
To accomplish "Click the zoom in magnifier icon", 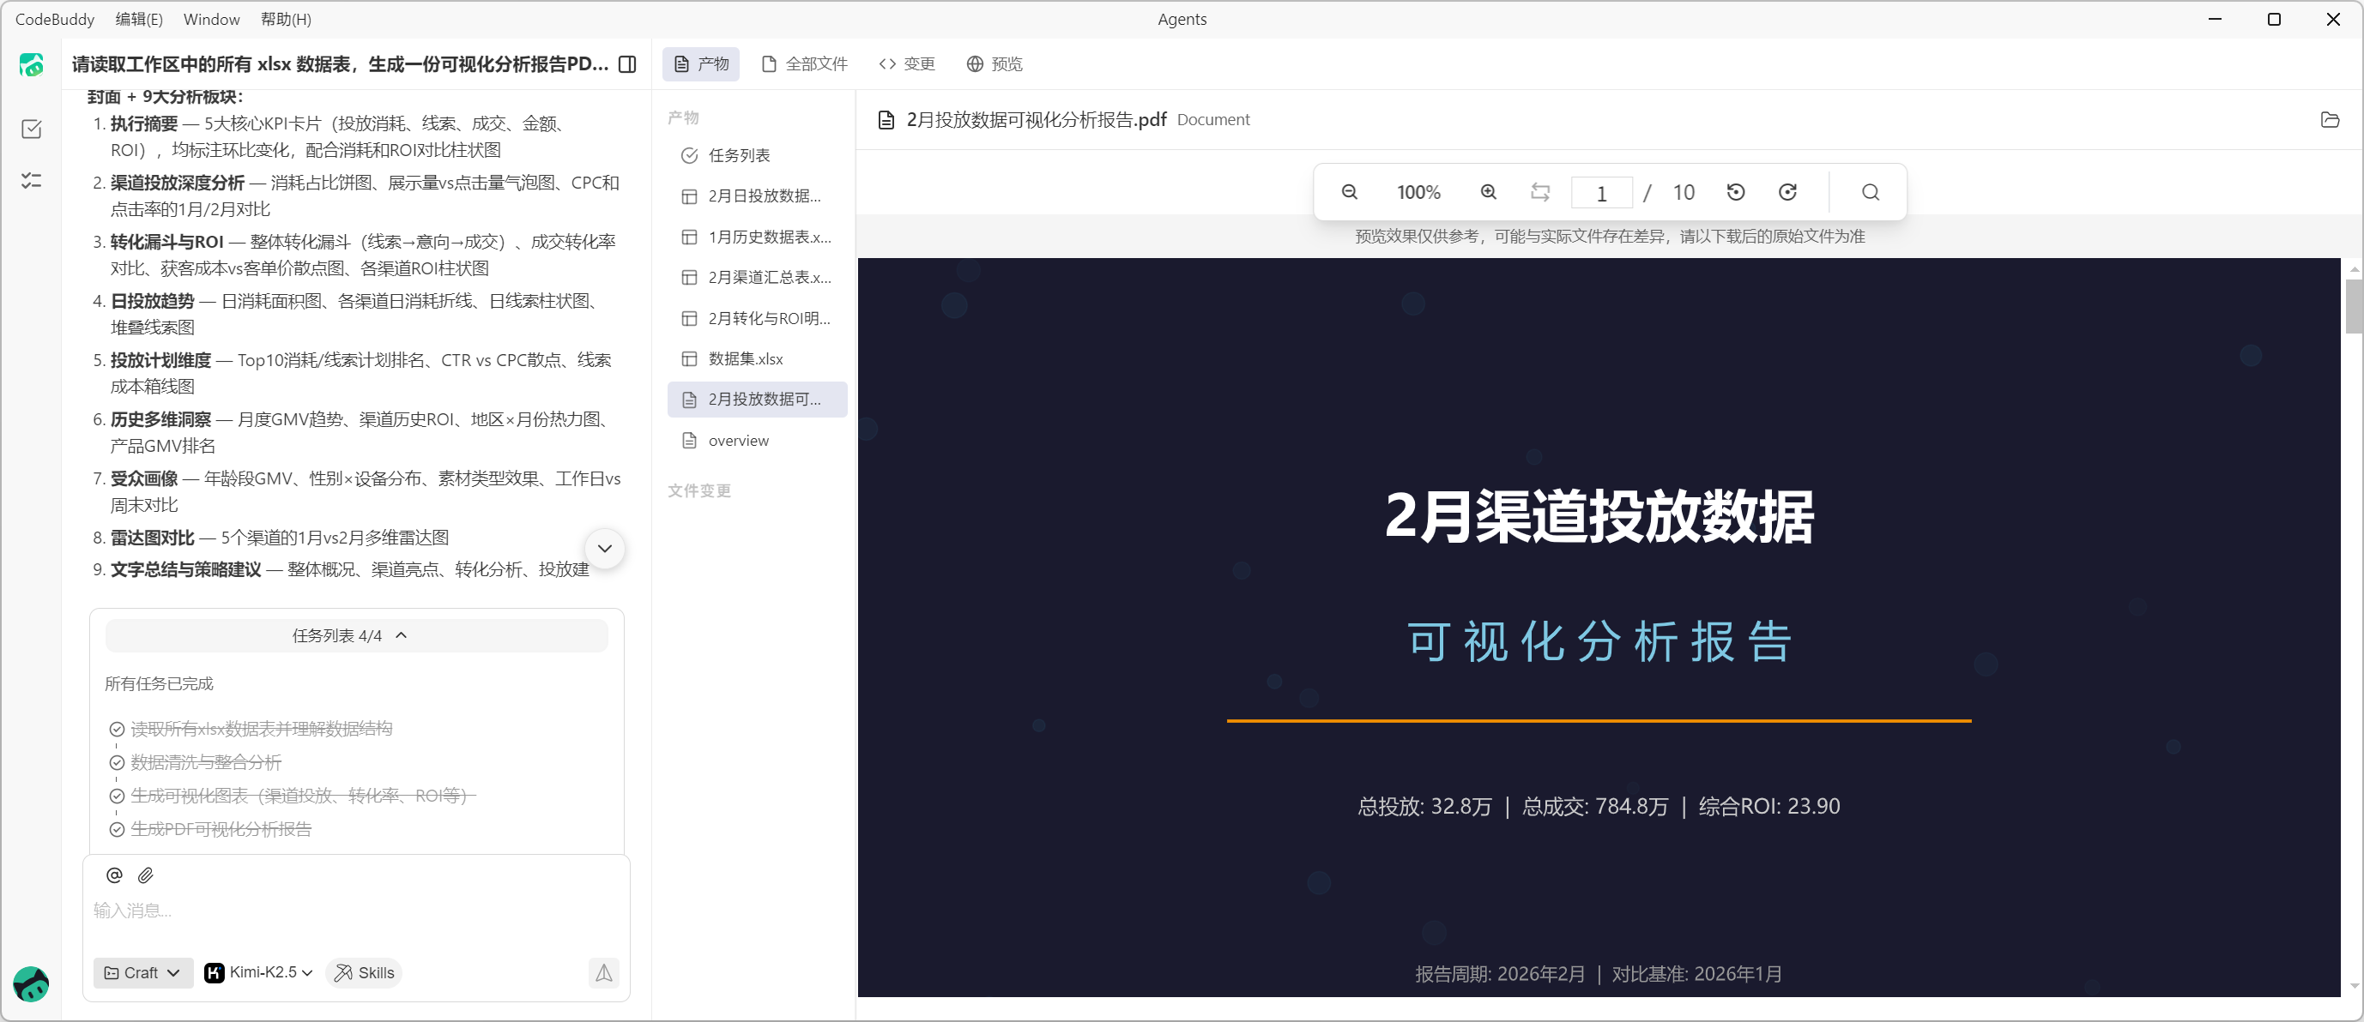I will [1489, 191].
